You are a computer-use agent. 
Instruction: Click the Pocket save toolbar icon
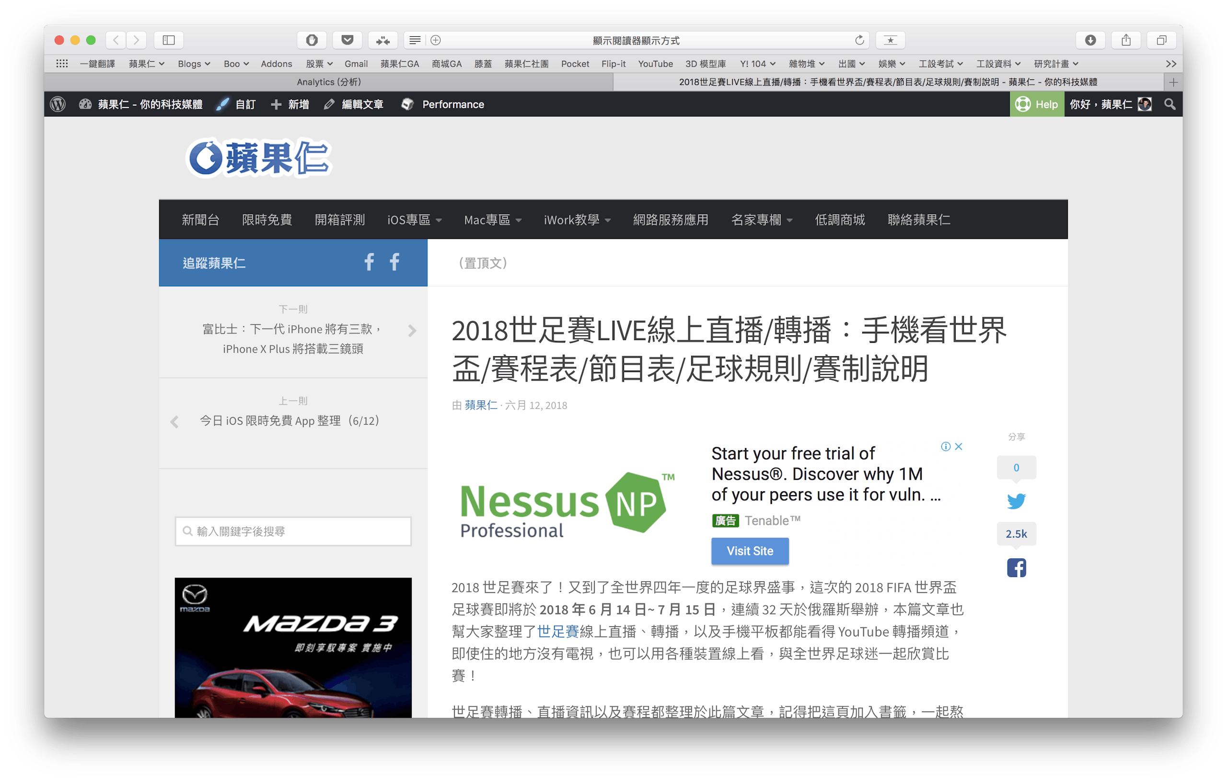pos(347,40)
